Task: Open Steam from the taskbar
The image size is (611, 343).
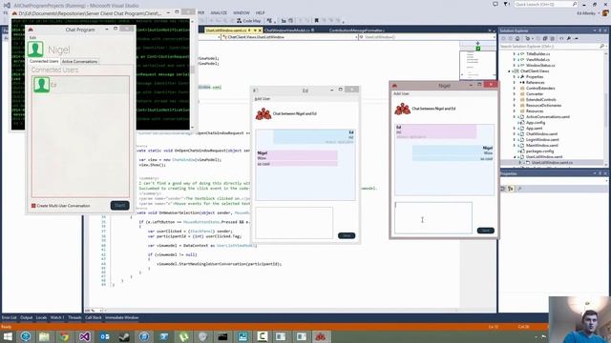Action: pyautogui.click(x=124, y=336)
